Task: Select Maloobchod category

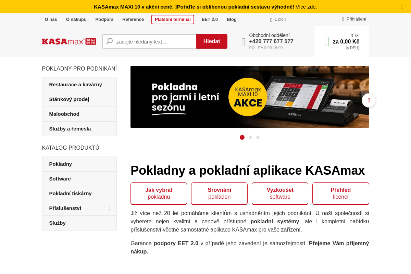Action: tap(79, 114)
